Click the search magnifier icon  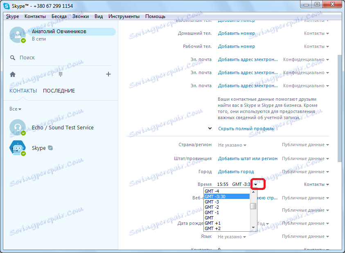[x=13, y=58]
